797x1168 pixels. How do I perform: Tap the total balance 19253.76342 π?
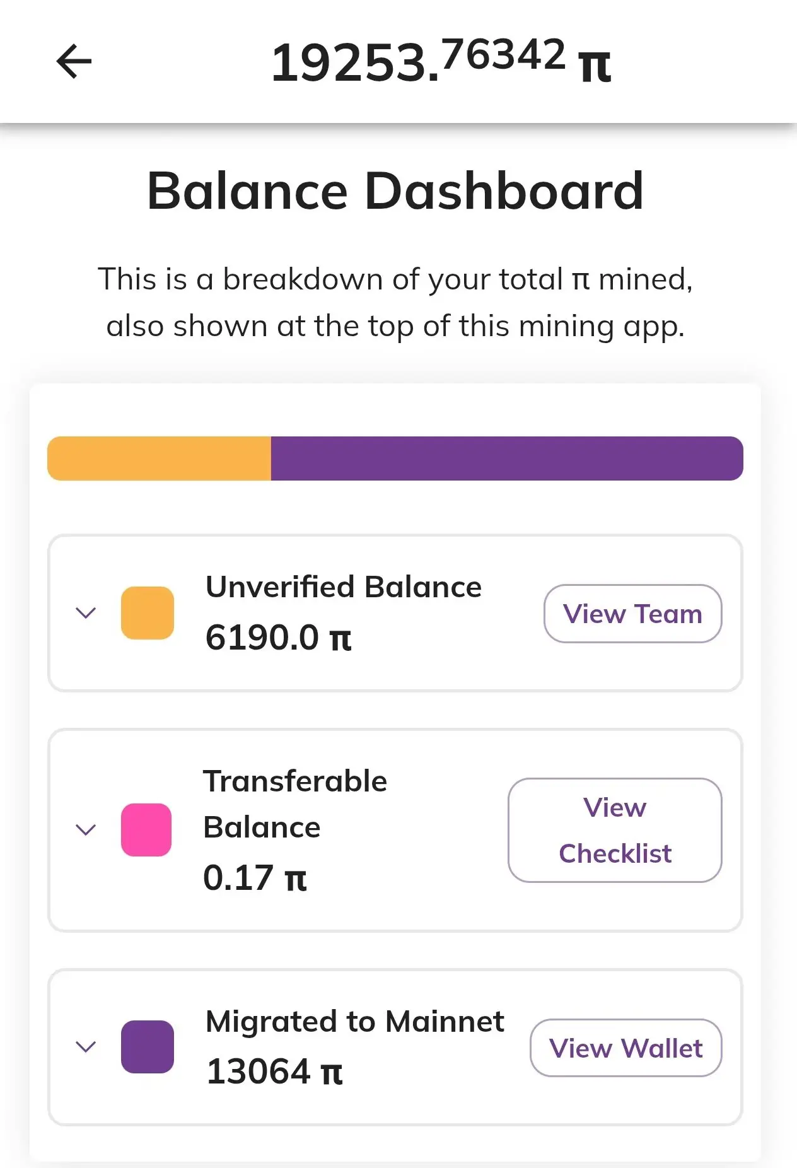point(440,62)
